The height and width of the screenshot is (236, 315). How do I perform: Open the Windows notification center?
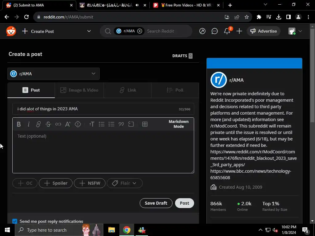(305, 230)
